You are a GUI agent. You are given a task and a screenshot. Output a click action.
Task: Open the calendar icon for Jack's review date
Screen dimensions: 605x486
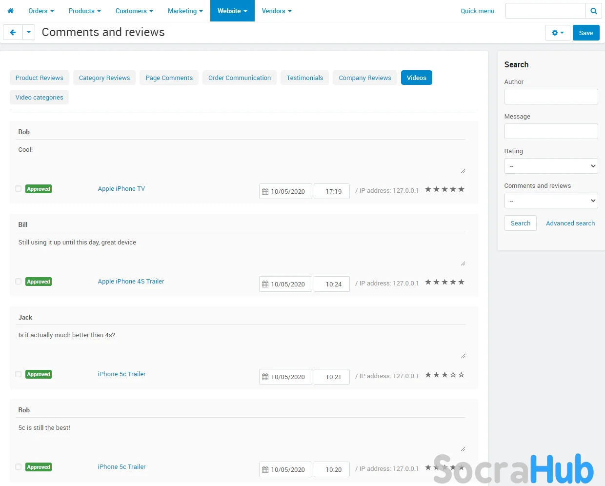pos(265,377)
